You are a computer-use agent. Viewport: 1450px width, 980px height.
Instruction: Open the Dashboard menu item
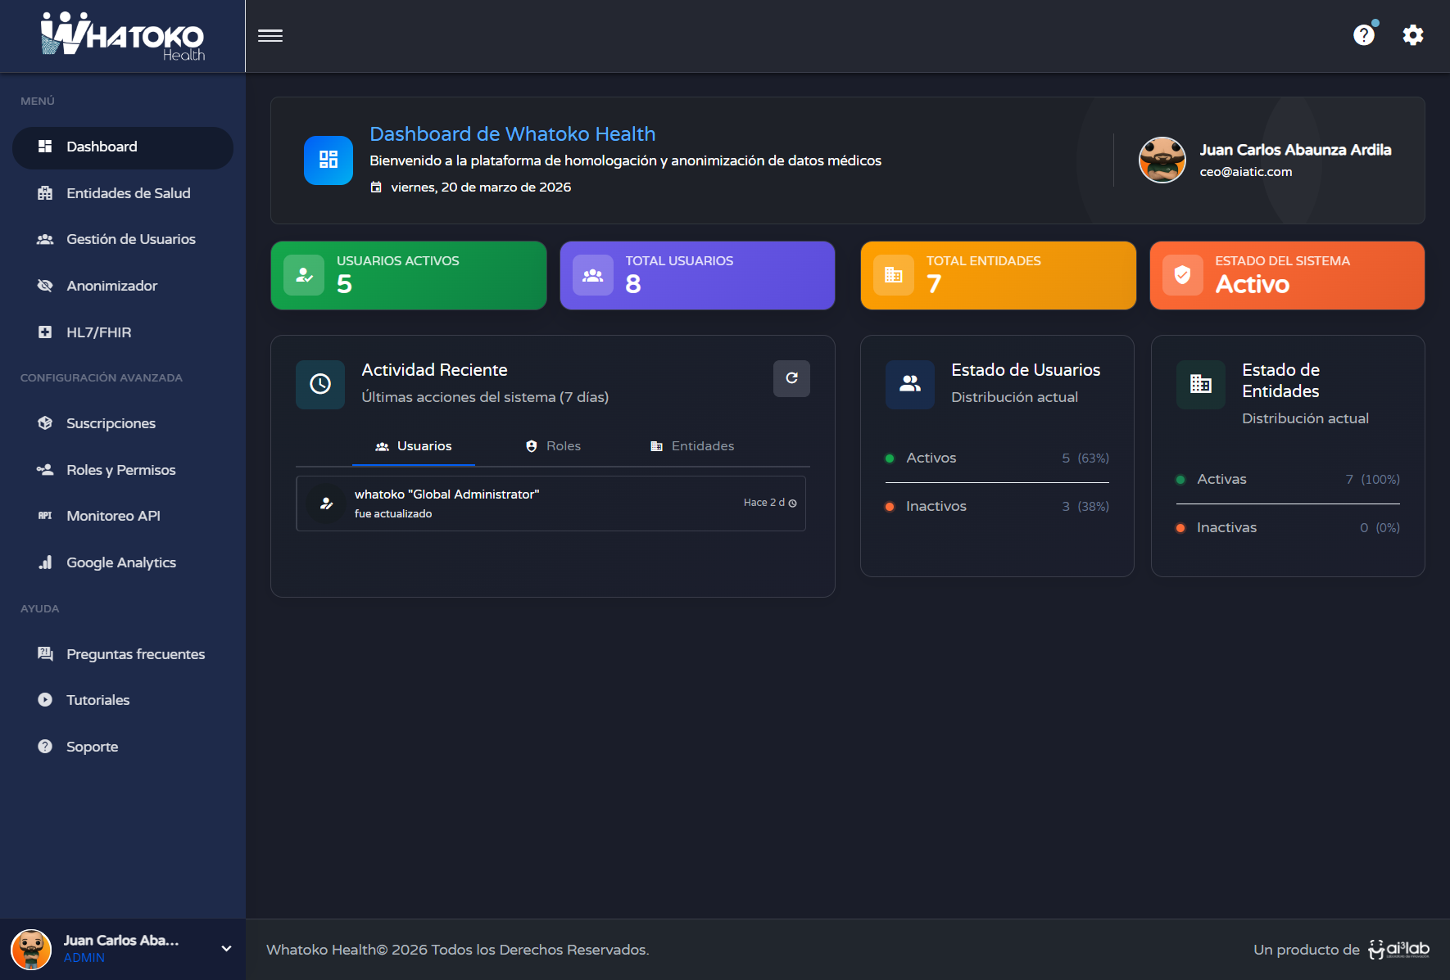[x=123, y=147]
